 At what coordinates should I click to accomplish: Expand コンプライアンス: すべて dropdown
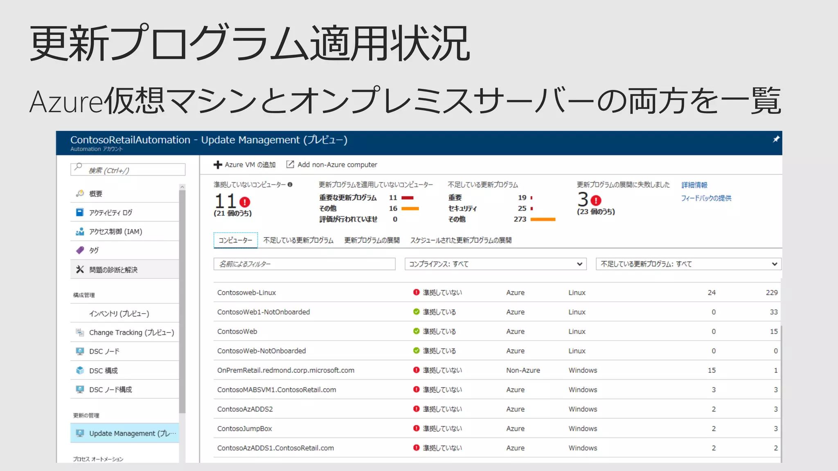(495, 264)
